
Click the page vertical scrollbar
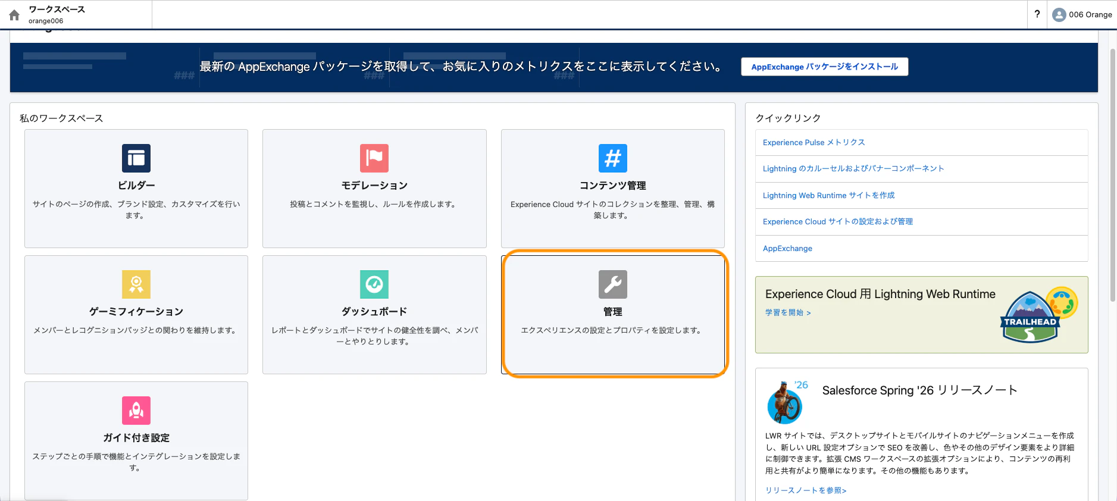point(1112,176)
